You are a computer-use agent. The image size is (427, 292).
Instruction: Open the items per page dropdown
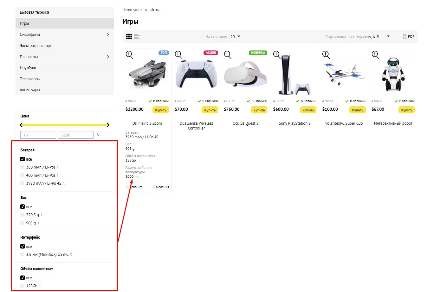point(235,37)
